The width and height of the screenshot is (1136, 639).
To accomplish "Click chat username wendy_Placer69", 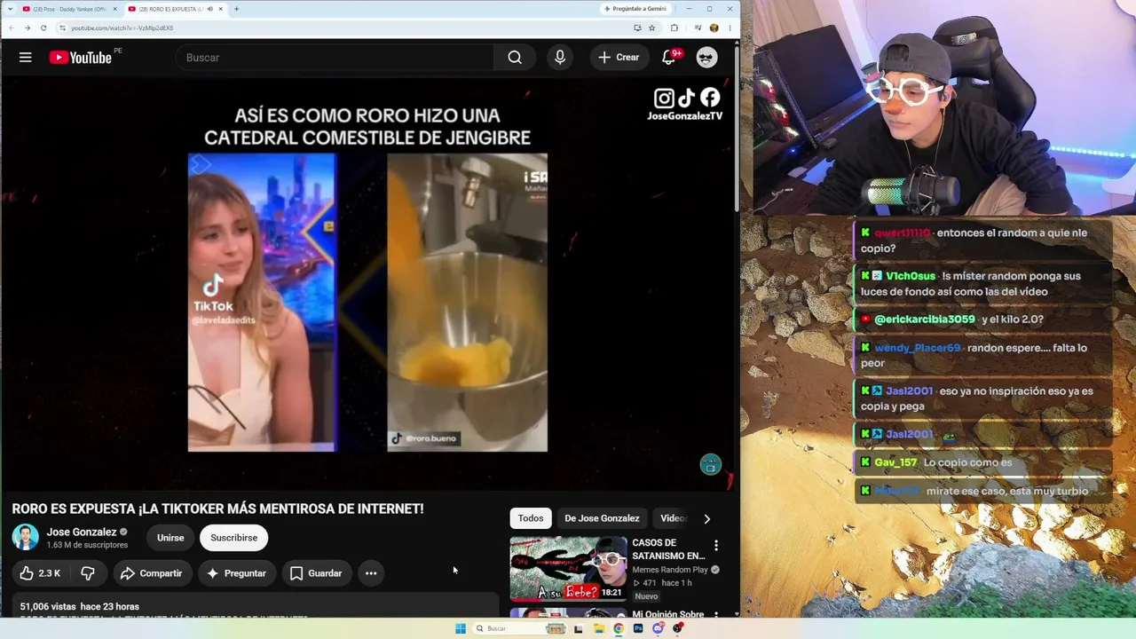I will tap(918, 348).
